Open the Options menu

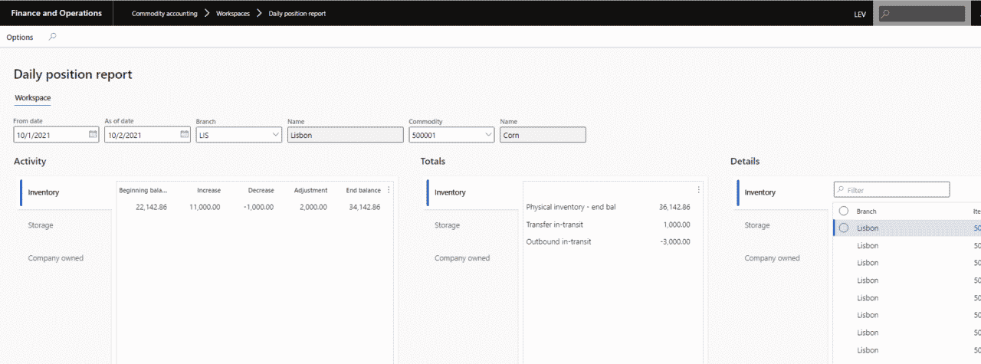[20, 37]
